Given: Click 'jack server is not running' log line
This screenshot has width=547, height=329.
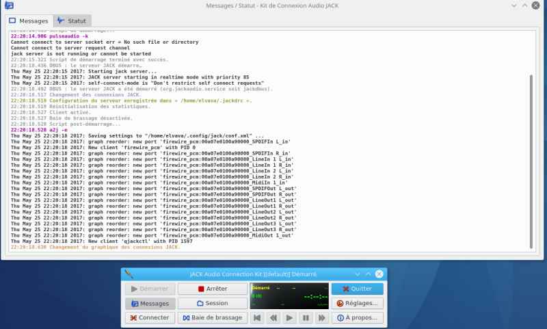Looking at the screenshot, I should (x=81, y=54).
